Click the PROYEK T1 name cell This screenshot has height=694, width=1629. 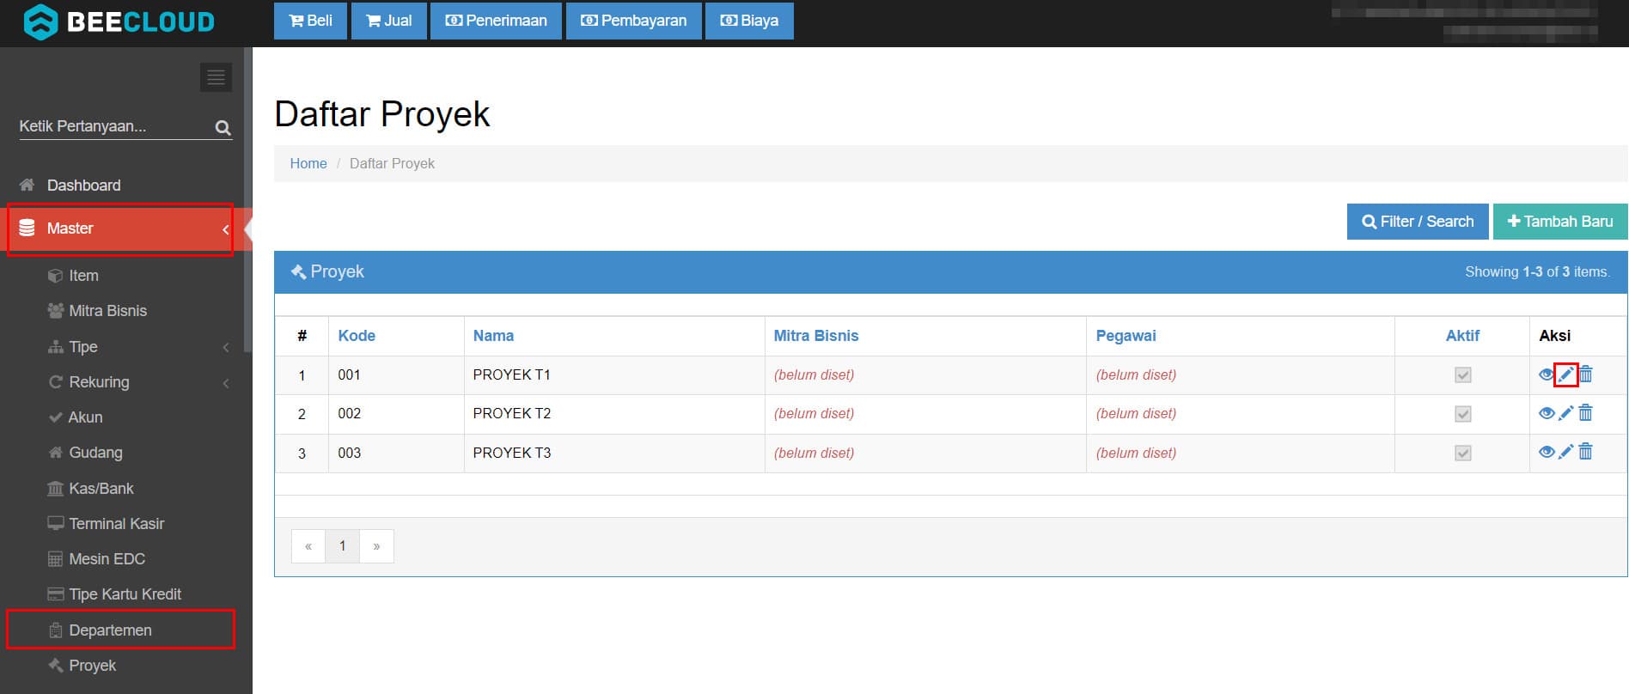point(614,375)
